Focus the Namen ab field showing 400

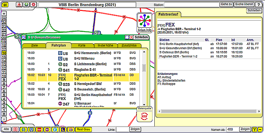coord(233,130)
